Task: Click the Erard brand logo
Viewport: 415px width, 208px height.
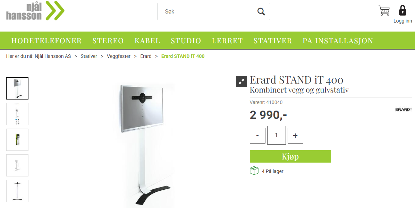Action: tap(403, 110)
